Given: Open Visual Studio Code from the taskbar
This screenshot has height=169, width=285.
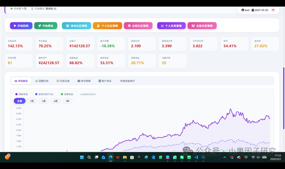Looking at the screenshot, I should coord(196,157).
